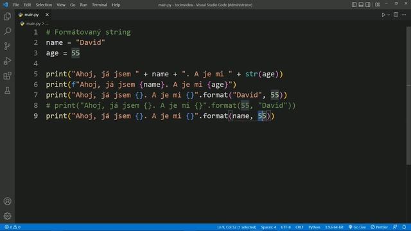
Task: Change the UTF-8 file encoding
Action: [x=285, y=227]
